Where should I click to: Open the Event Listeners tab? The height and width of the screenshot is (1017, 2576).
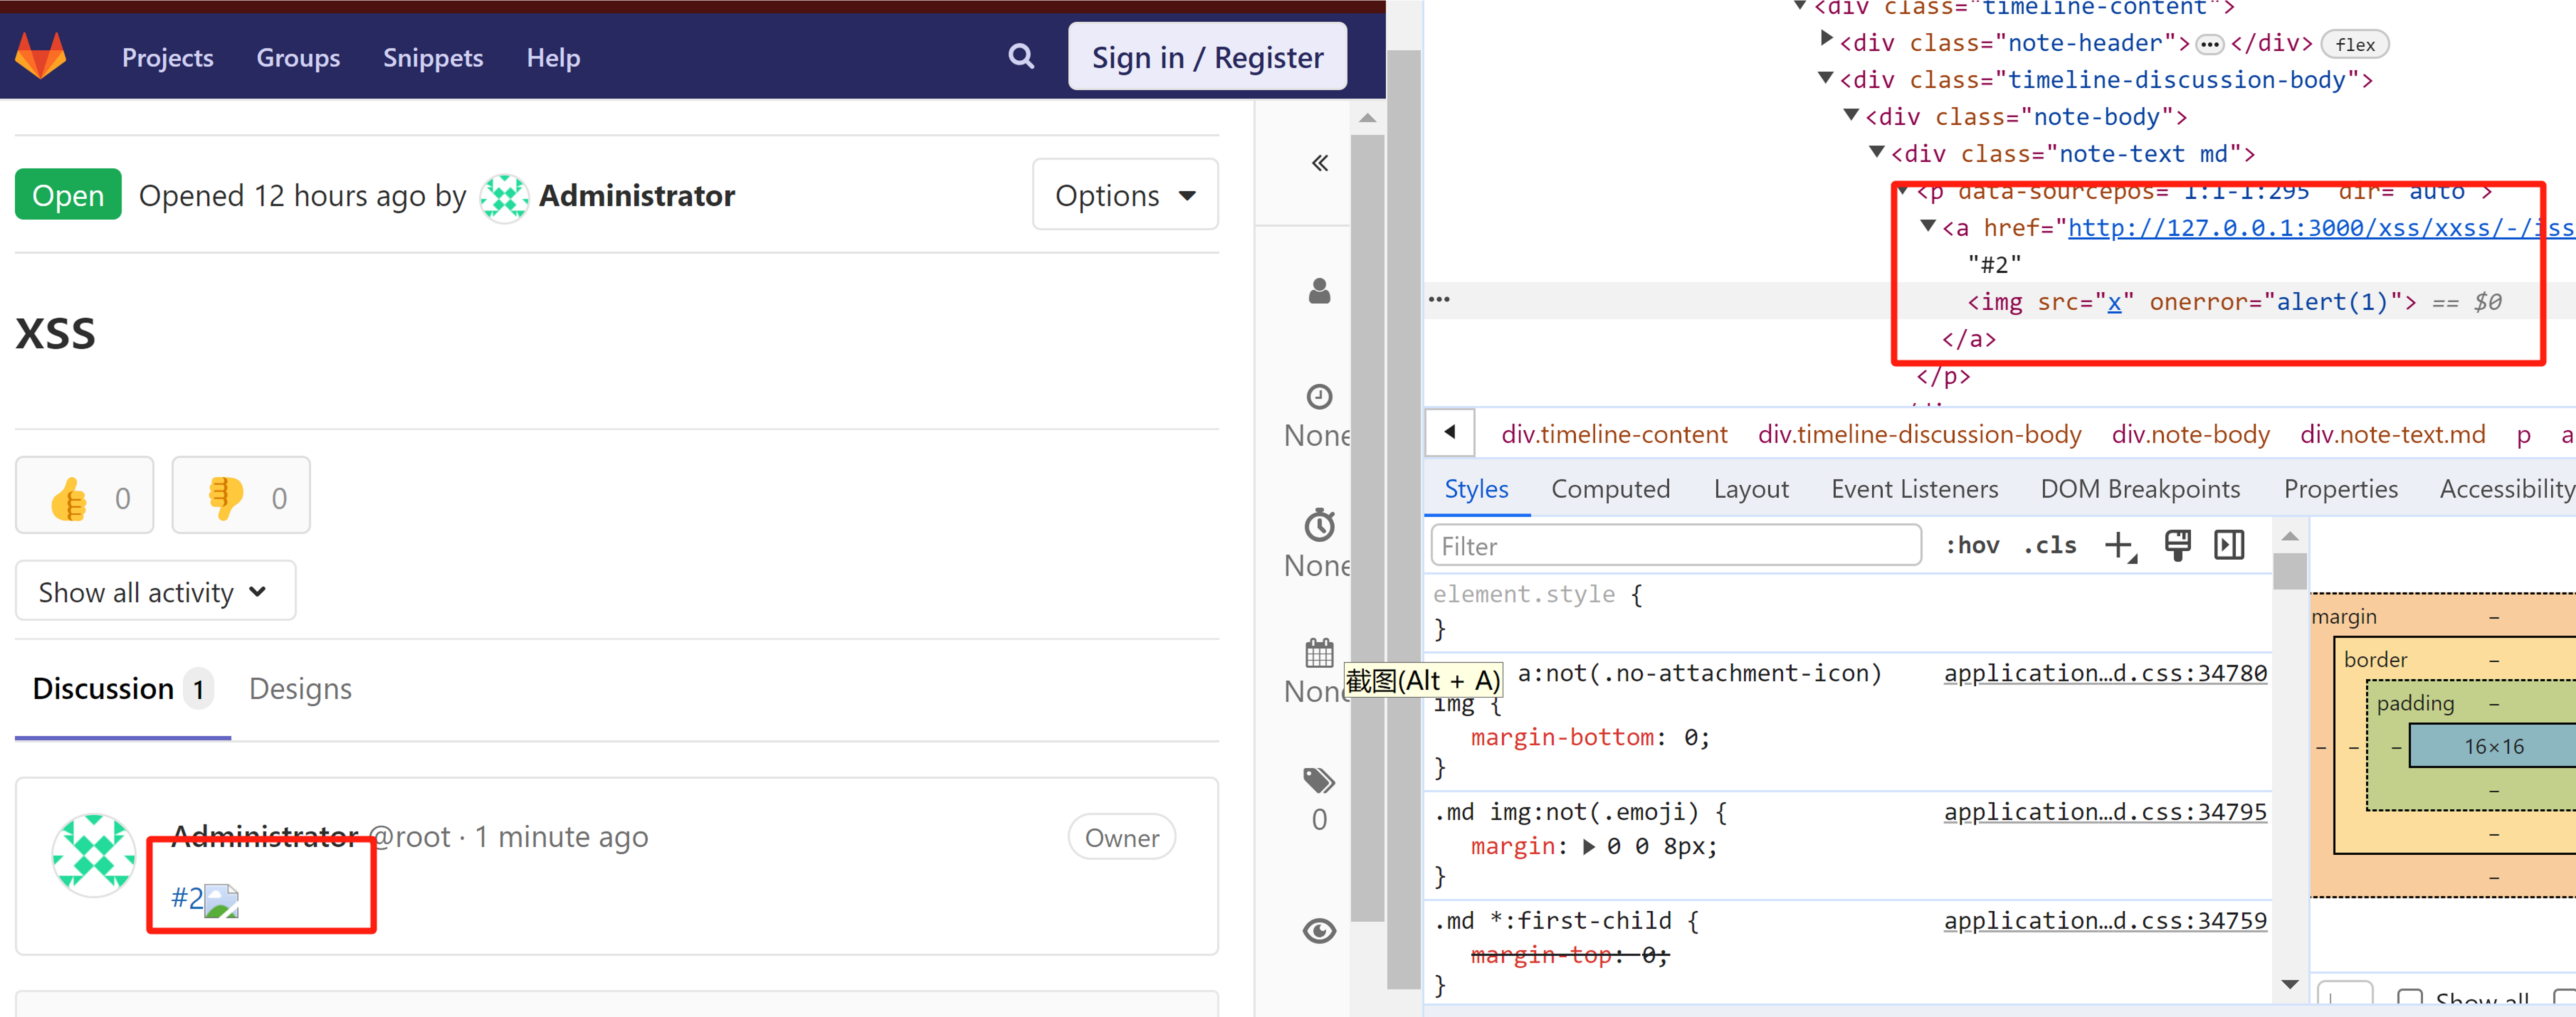click(1914, 489)
